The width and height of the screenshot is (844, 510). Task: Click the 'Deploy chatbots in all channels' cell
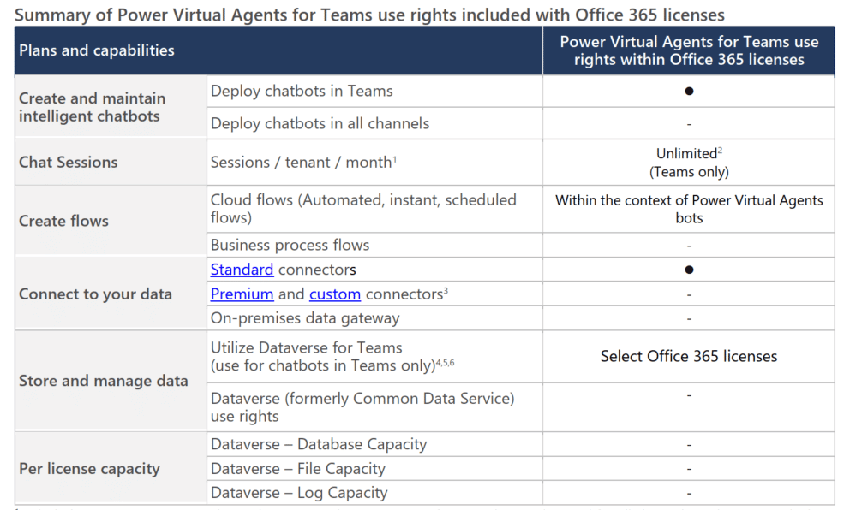coord(374,123)
